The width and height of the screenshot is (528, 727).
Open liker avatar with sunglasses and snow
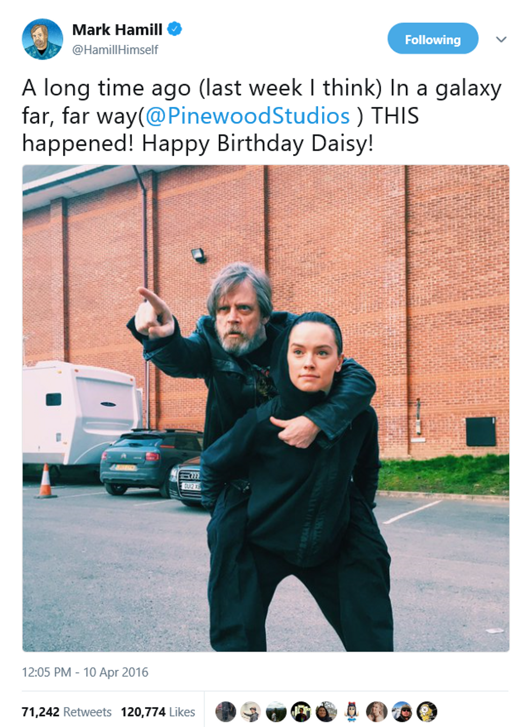tap(401, 712)
